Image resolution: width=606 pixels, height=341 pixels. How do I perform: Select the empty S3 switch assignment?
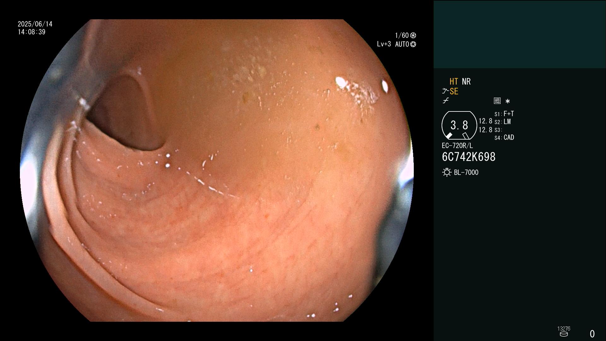[498, 130]
